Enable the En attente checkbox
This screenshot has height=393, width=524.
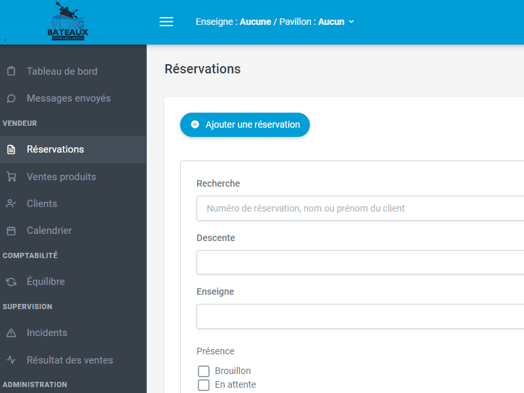click(204, 385)
